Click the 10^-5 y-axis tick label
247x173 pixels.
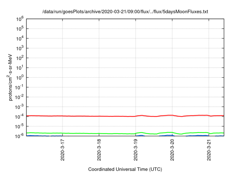[x=19, y=126]
